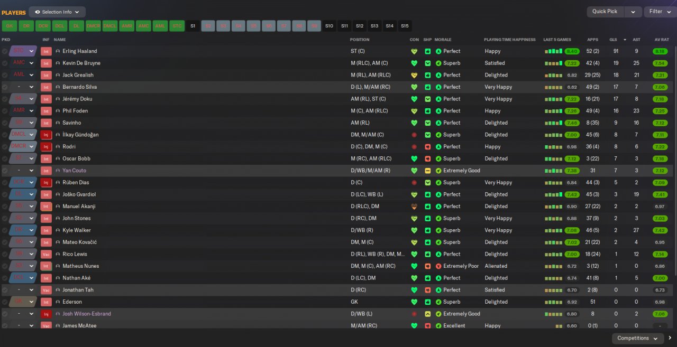This screenshot has width=677, height=347.
Task: Sort by the PLAYING TIME HAPPINESS header
Action: pos(510,40)
